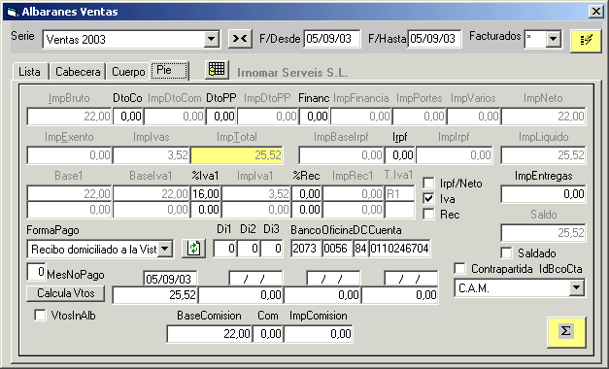Enable the Rec checkbox
The width and height of the screenshot is (609, 369).
[x=428, y=214]
